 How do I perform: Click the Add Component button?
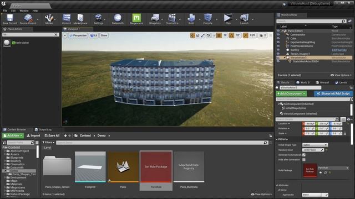(291, 93)
